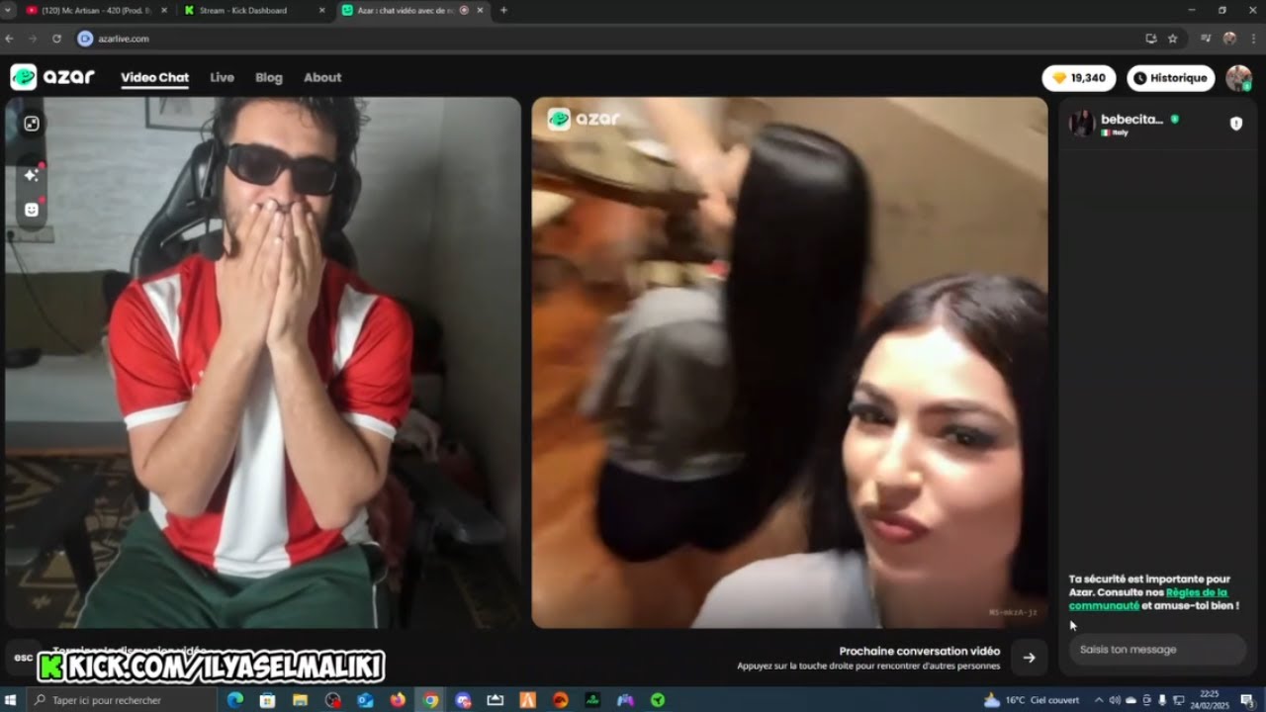Click the browser back arrow
This screenshot has width=1266, height=712.
[10, 39]
